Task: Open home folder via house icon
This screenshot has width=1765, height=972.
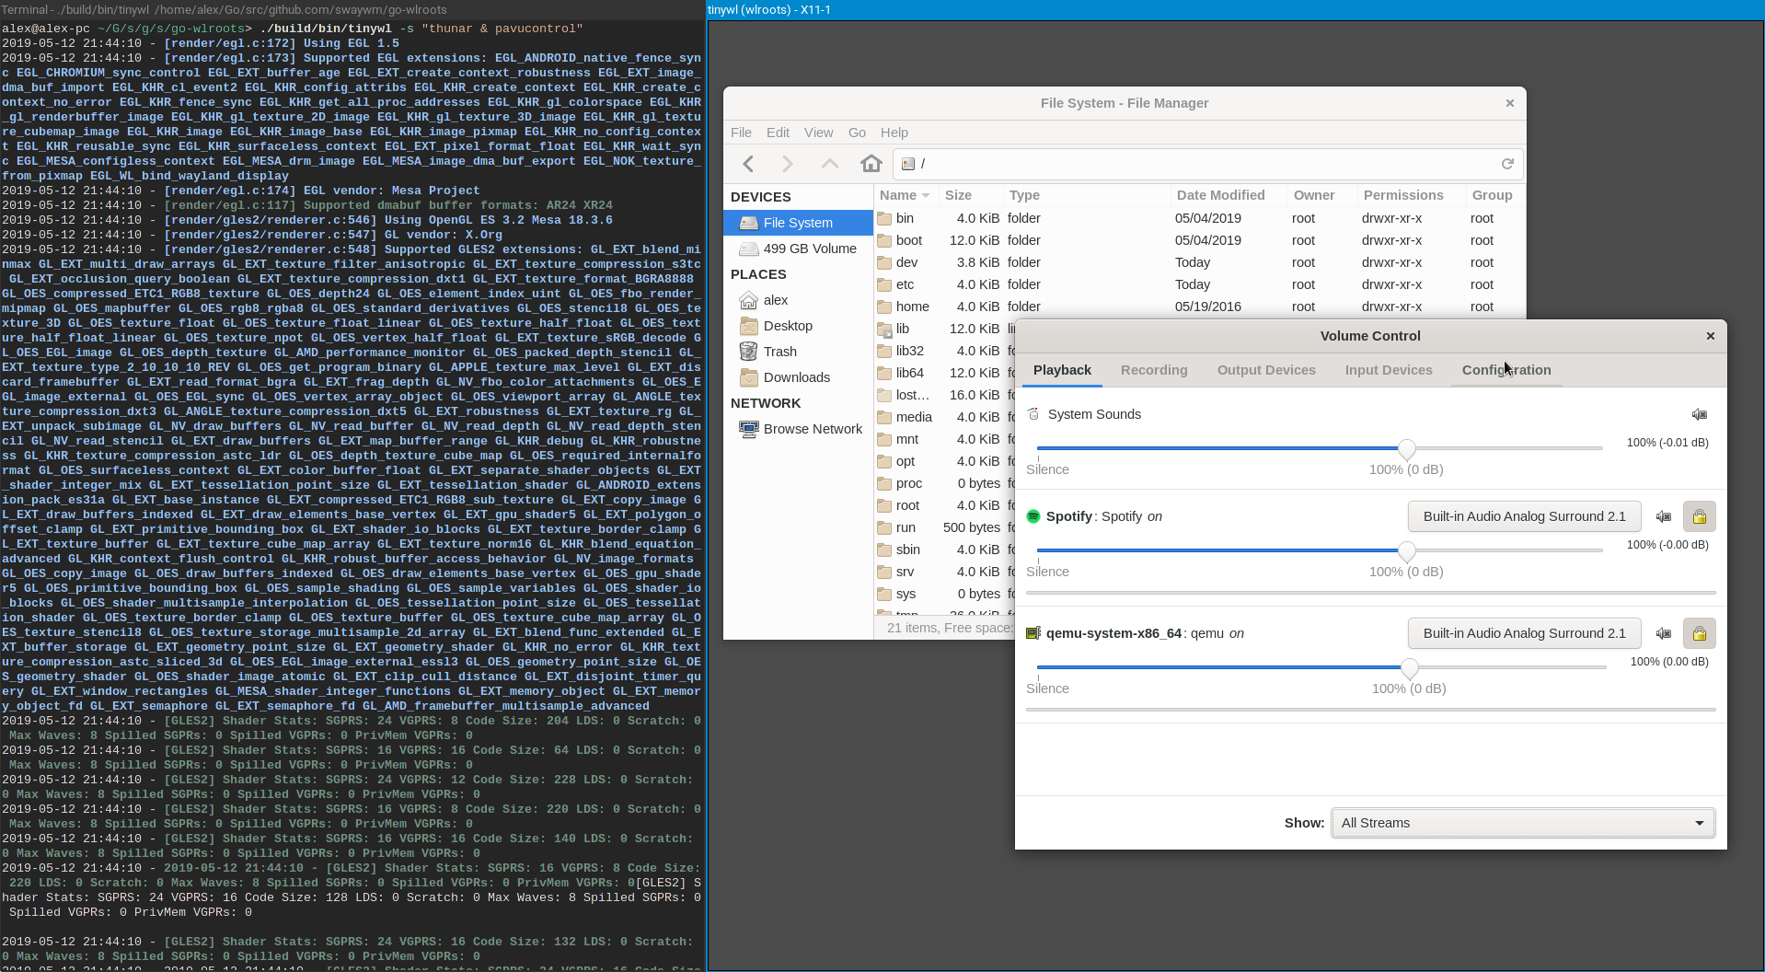Action: click(871, 164)
